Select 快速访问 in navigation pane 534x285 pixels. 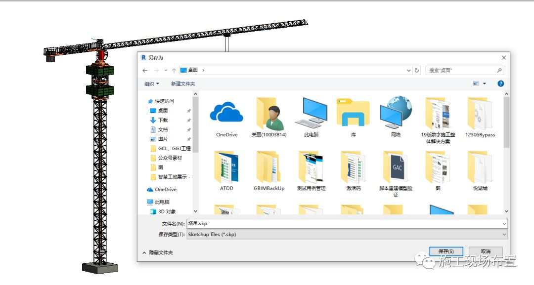point(161,101)
